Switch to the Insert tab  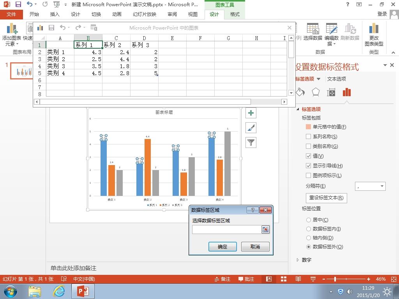[x=55, y=14]
